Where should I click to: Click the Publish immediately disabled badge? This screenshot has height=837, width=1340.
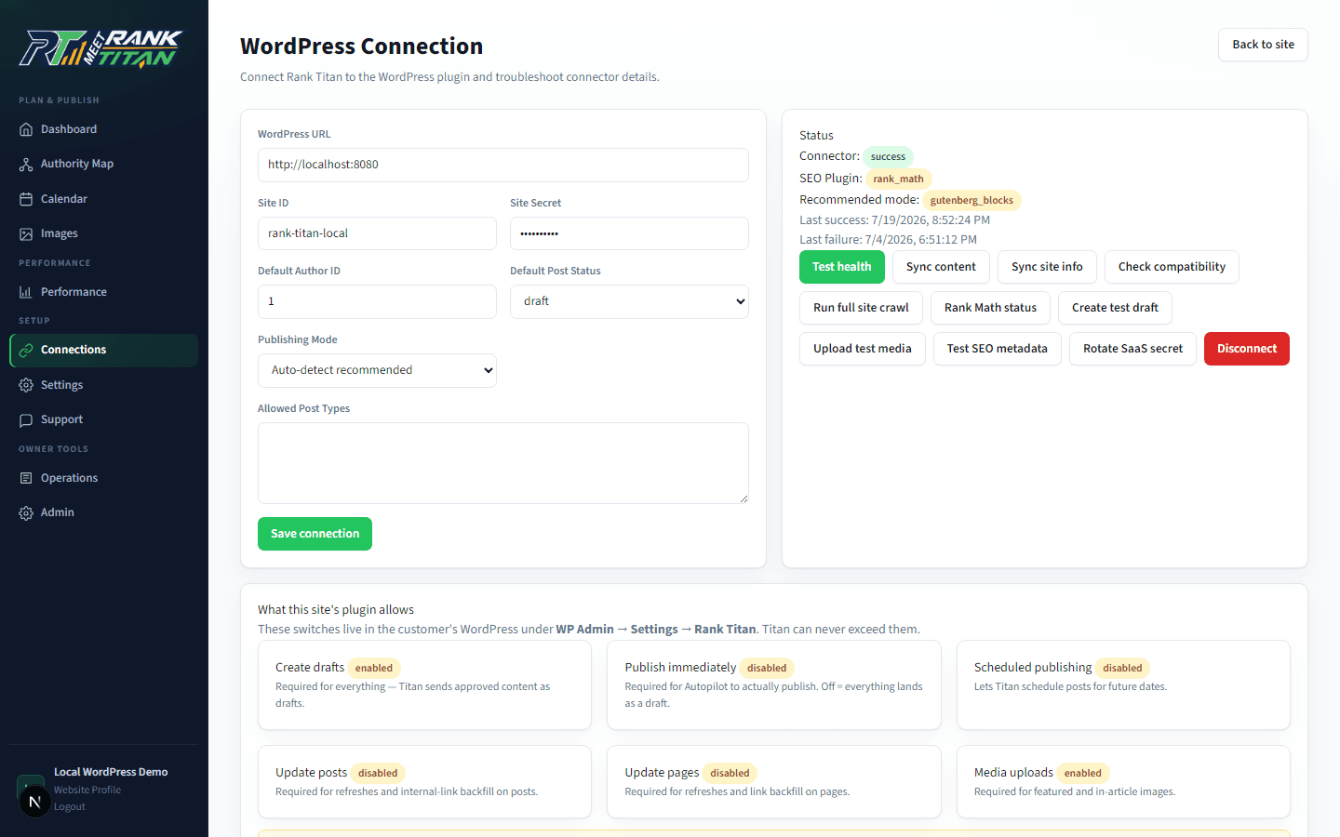coord(767,668)
